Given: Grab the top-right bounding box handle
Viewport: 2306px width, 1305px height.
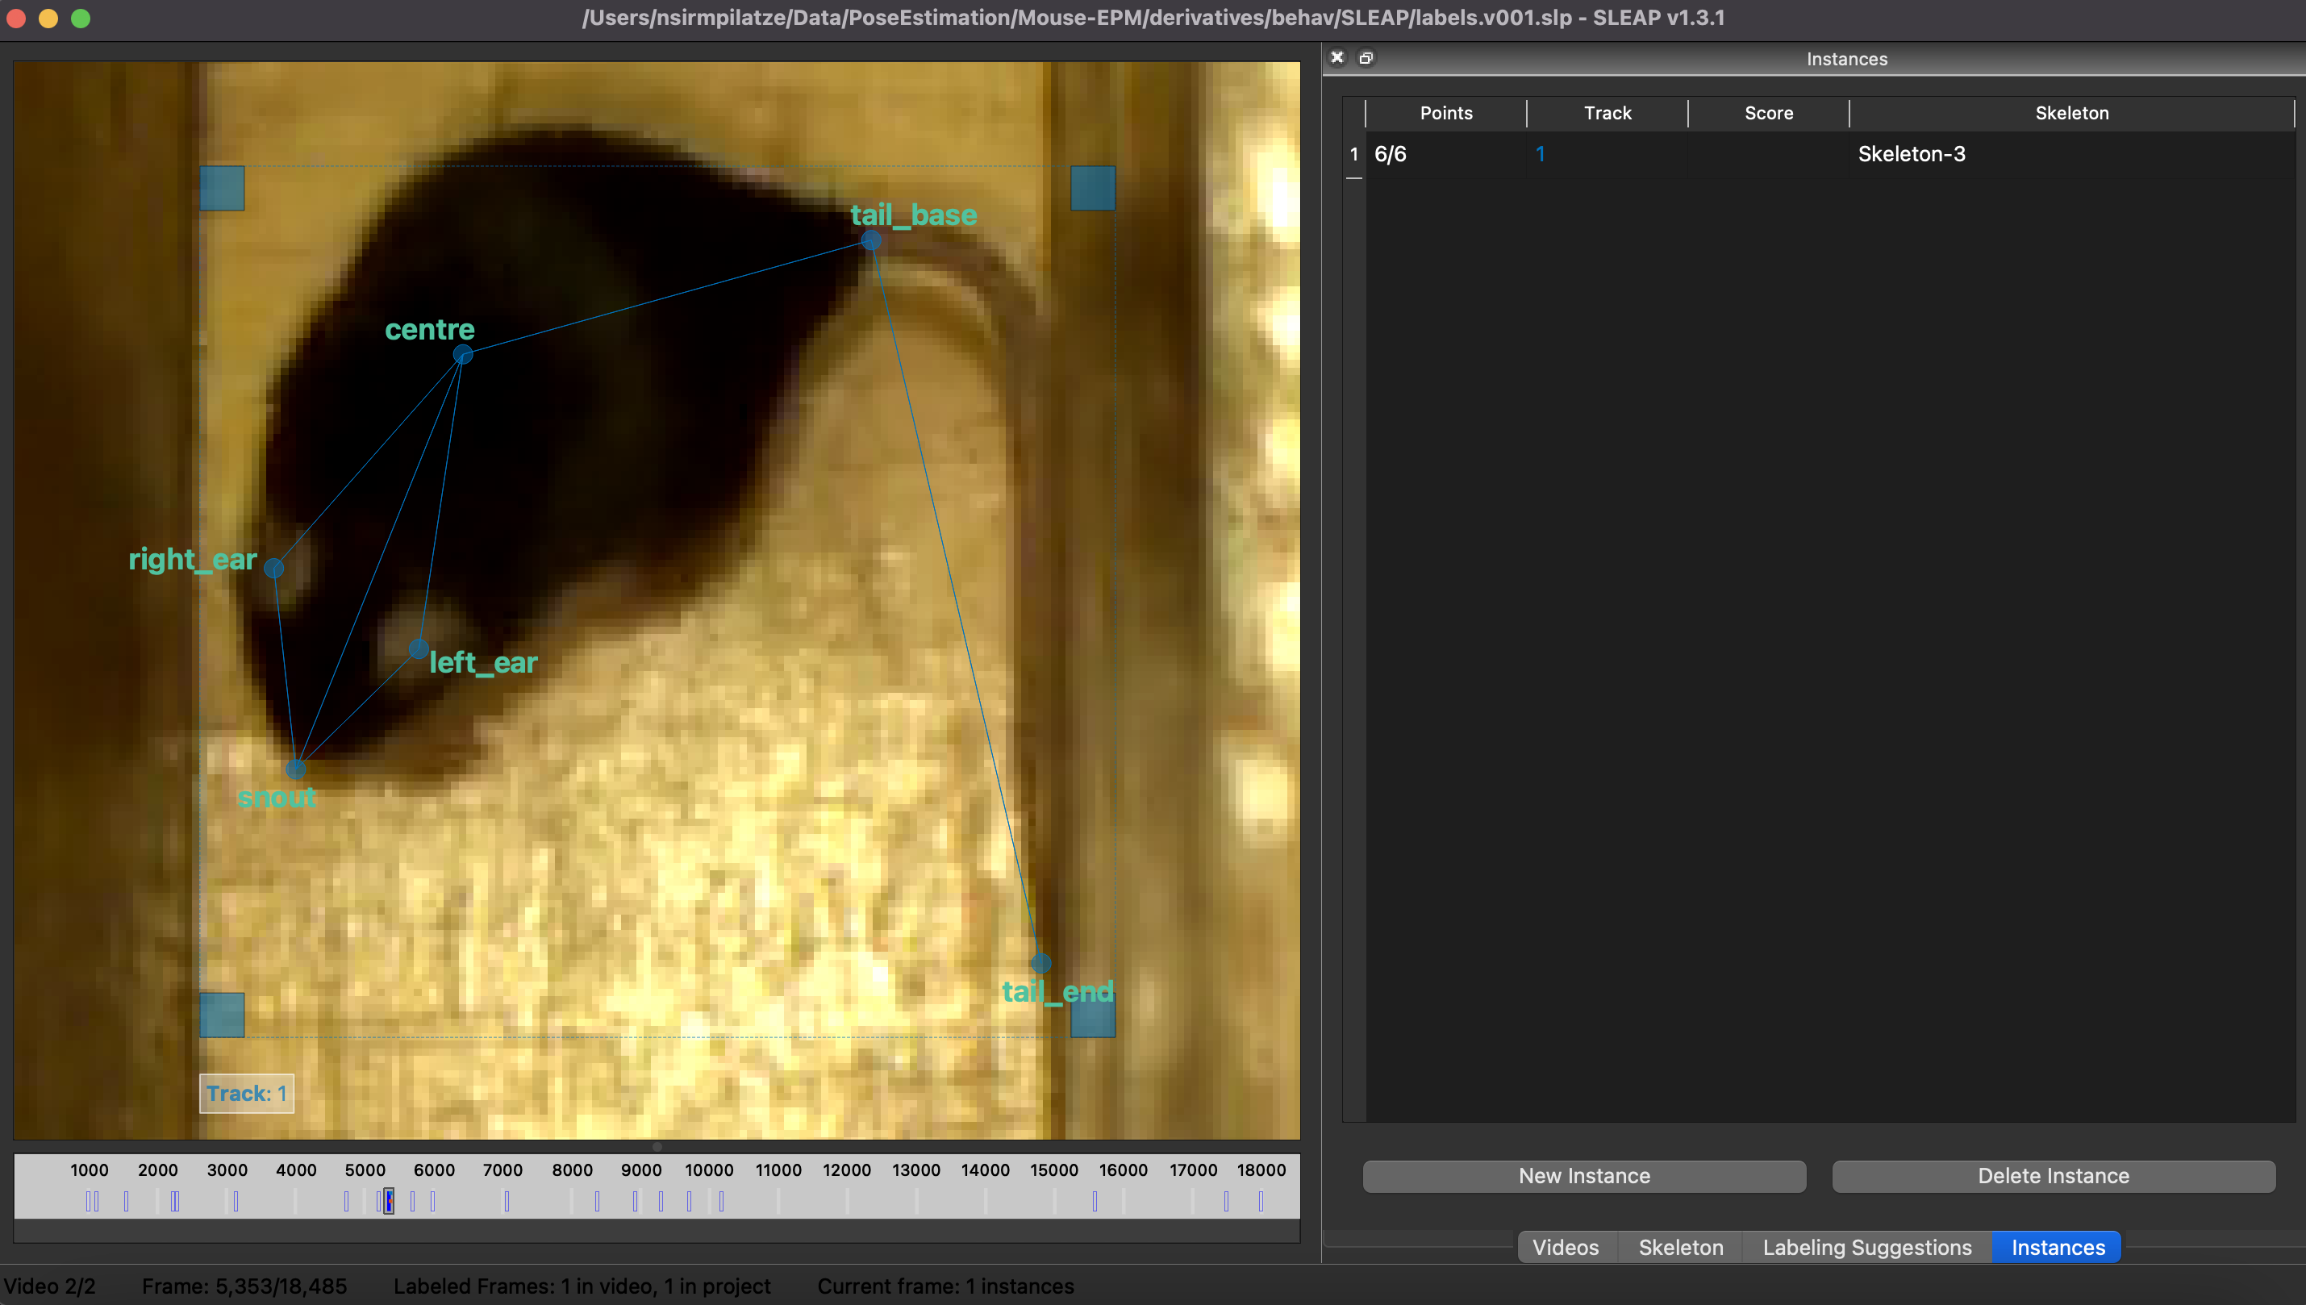Looking at the screenshot, I should [1092, 188].
